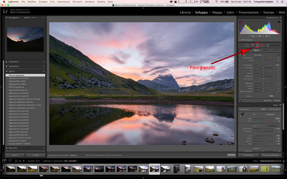Select the Radial Filter tool

click(x=263, y=45)
